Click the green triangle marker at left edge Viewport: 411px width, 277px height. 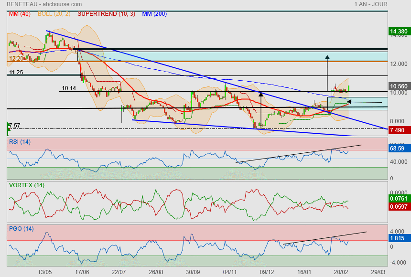click(x=8, y=127)
